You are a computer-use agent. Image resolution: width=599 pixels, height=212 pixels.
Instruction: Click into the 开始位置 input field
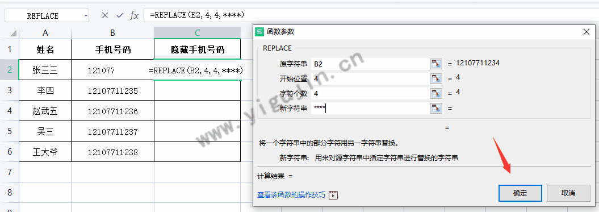point(370,79)
